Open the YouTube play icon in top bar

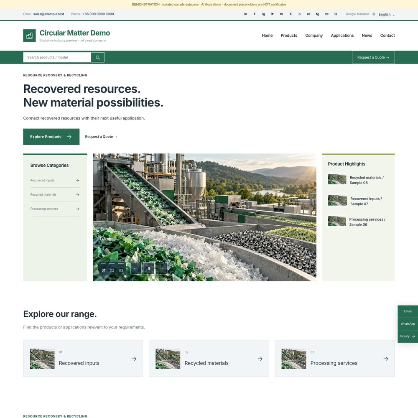pos(273,14)
